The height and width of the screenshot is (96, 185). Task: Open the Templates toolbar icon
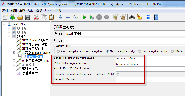coord(13,17)
